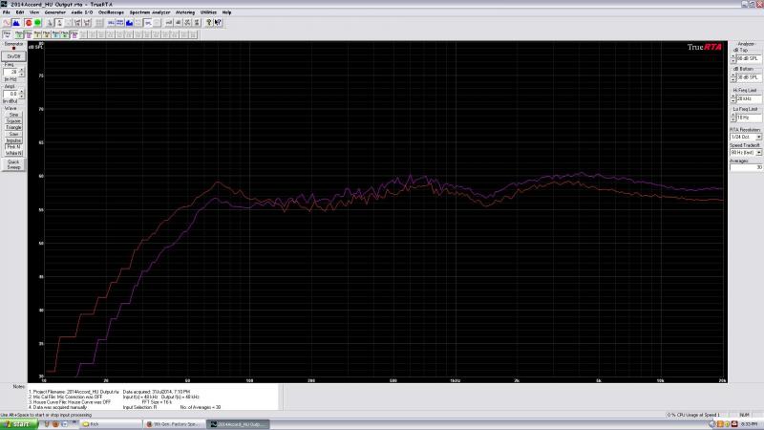Click the generator Freq spinner arrows
This screenshot has height=430, width=764.
coord(22,72)
